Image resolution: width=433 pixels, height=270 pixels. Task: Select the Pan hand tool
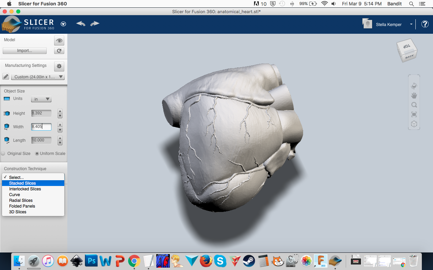tap(414, 96)
